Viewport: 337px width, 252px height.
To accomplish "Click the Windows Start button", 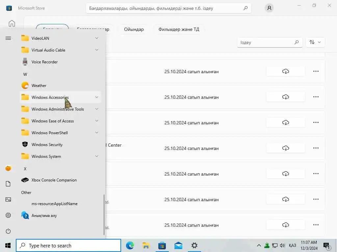I will point(8,245).
